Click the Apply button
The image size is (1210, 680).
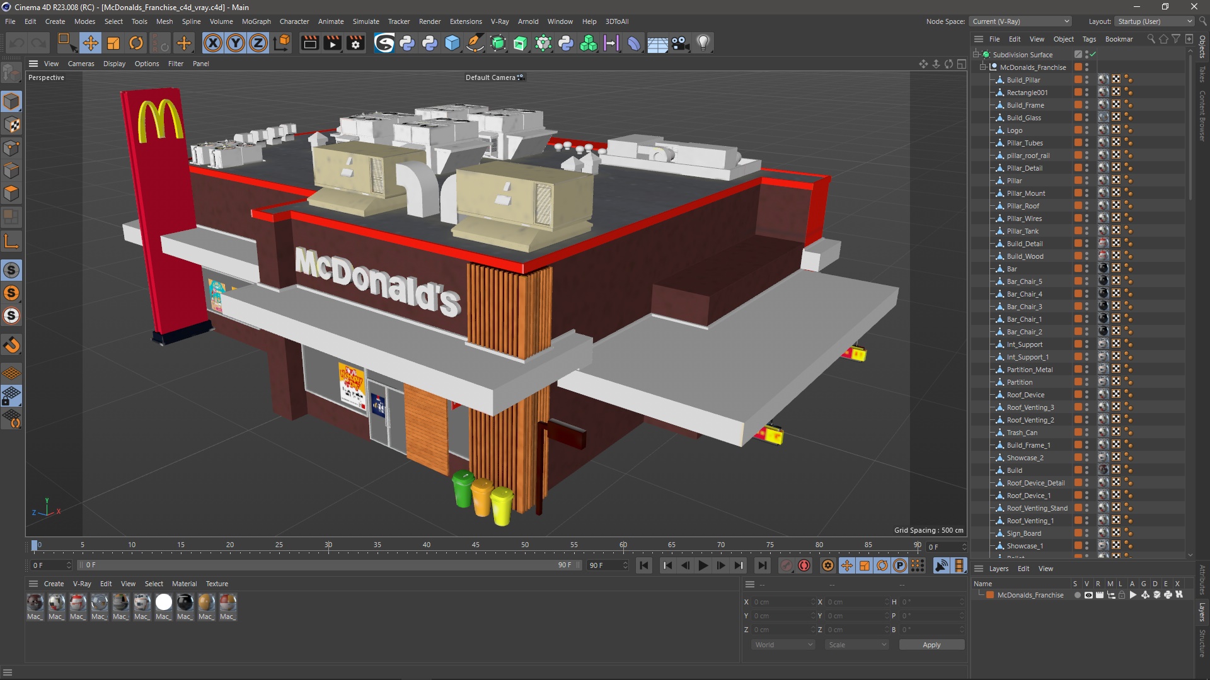[x=931, y=645]
